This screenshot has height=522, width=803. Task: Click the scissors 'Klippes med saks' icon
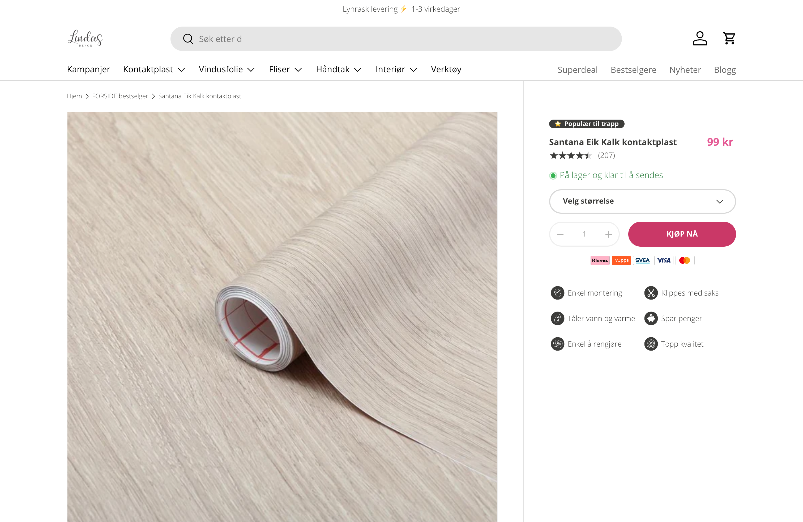coord(651,293)
